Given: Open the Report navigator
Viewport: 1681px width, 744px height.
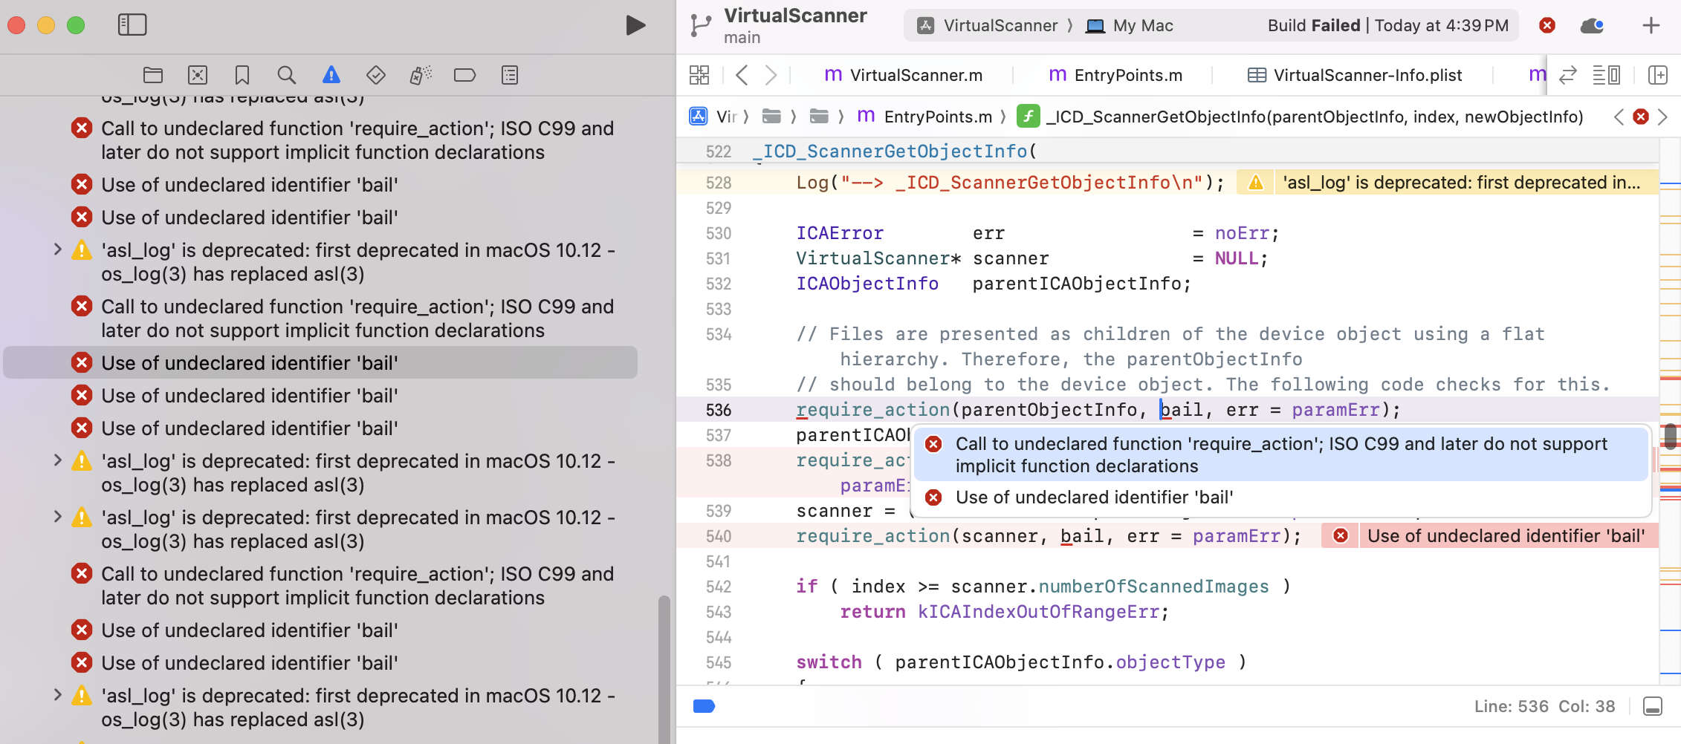Looking at the screenshot, I should tap(510, 75).
